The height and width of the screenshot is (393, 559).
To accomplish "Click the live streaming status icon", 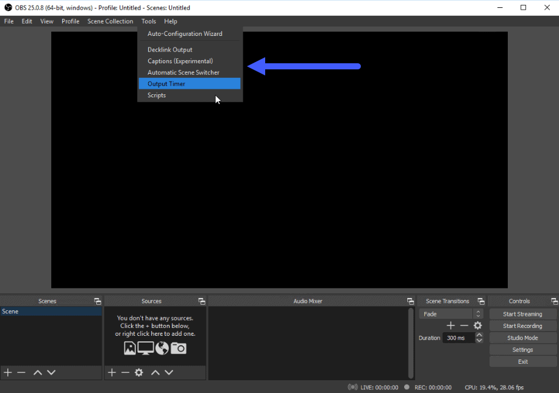I will coord(352,387).
